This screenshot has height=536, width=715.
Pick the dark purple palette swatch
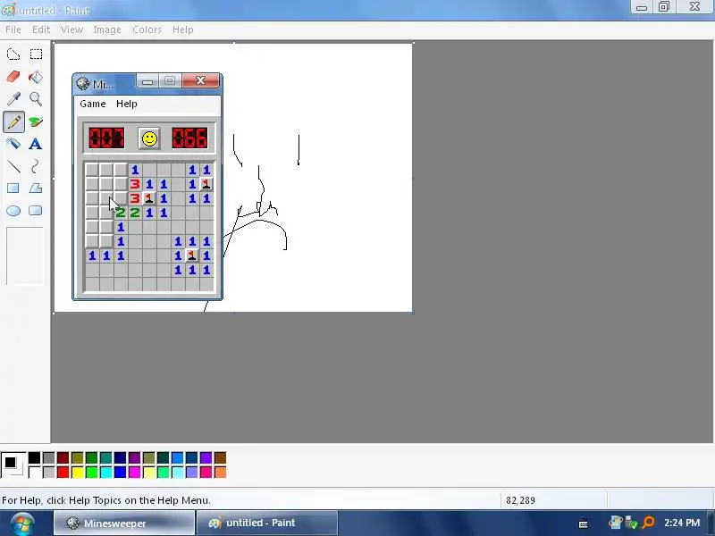point(135,457)
